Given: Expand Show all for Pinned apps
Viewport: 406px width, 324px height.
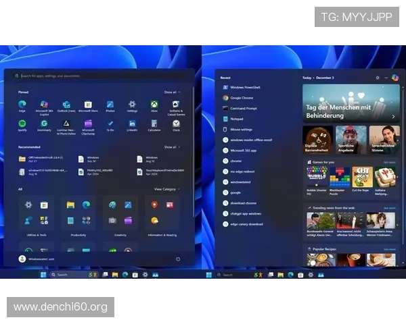Looking at the screenshot, I should click(x=171, y=92).
